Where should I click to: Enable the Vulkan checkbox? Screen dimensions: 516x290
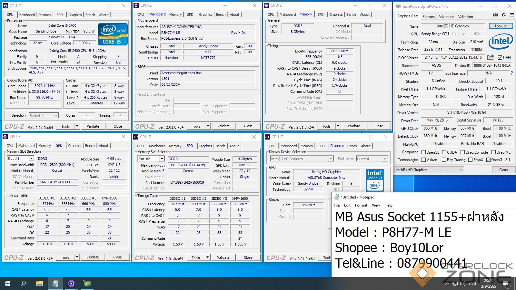(424, 160)
